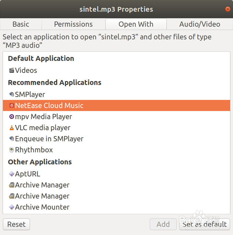Click the red NetEase Cloud Music icon

coord(11,105)
